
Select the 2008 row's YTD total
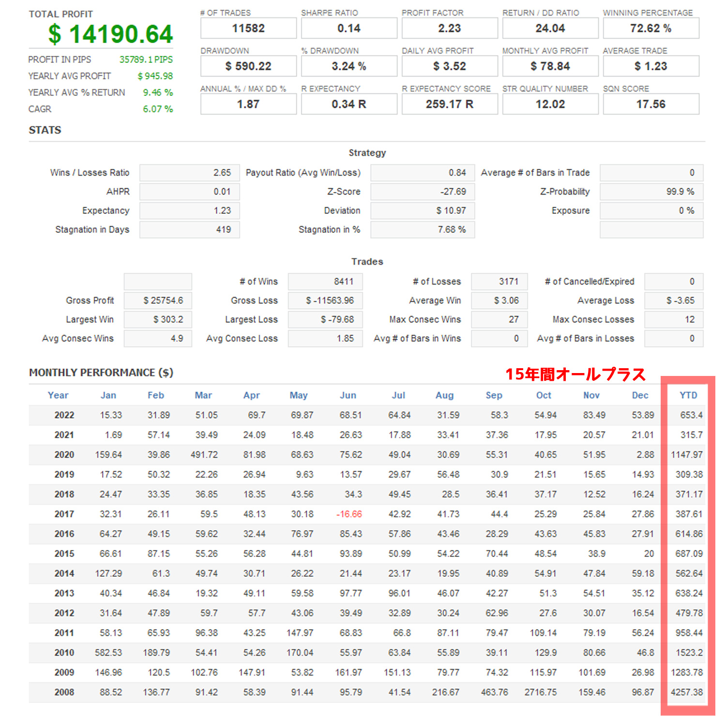point(686,692)
